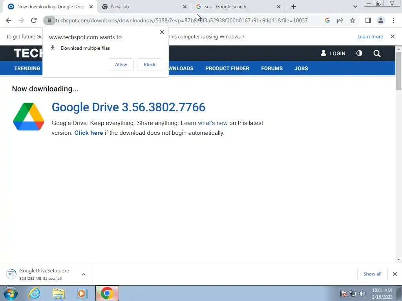The image size is (402, 301).
Task: Open the side panel icon
Action: pyautogui.click(x=368, y=20)
